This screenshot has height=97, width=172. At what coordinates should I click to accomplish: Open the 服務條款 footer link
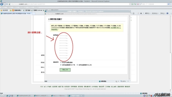tap(81, 86)
